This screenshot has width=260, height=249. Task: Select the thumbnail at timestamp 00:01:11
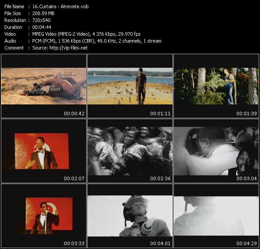130,86
